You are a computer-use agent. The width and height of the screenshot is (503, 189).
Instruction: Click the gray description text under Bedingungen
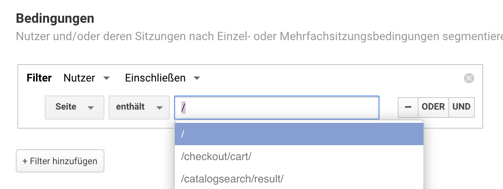coord(259,36)
